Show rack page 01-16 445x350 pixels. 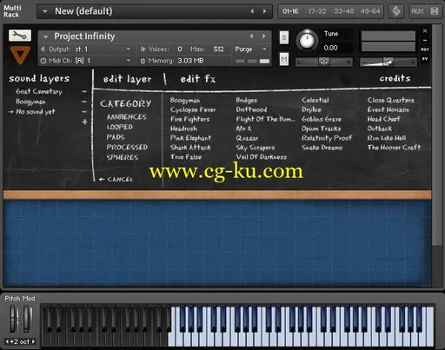(x=290, y=11)
